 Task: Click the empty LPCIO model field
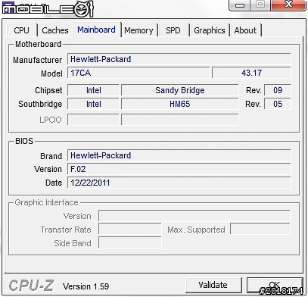click(179, 120)
